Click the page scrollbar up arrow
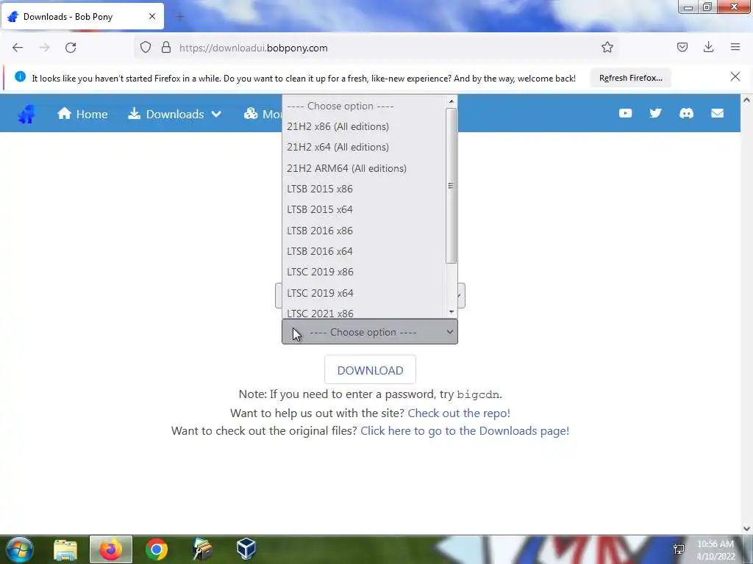This screenshot has width=753, height=564. point(746,100)
